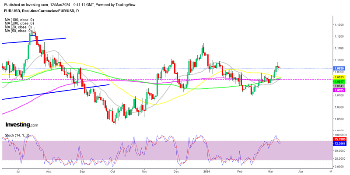Click the magenta 1.0835 MA price tag
350x175 pixels.
point(339,90)
